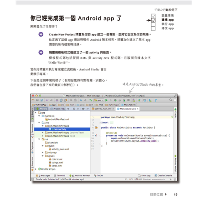Select AndroidManifest.xml in the project tree

(57, 119)
